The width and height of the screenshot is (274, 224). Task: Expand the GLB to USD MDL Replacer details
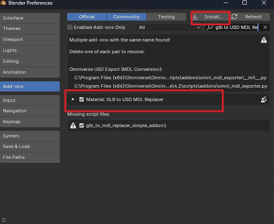coord(73,99)
